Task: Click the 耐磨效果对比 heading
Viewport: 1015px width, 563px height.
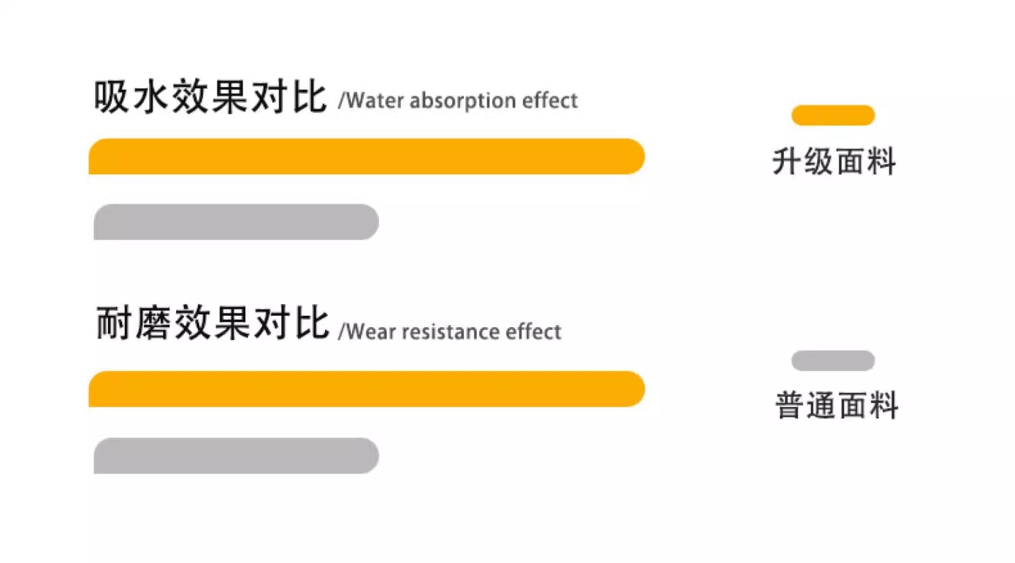Action: click(x=212, y=323)
